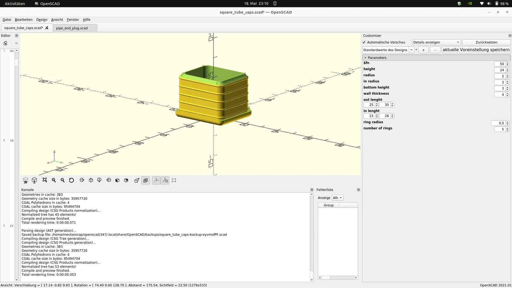Switch to the Right view
Screen dimensions: 512x288
(82, 180)
